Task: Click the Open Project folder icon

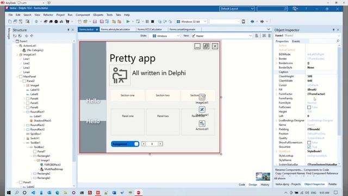Action: pyautogui.click(x=85, y=22)
